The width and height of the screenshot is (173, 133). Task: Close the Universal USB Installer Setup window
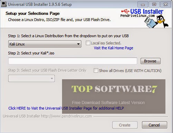pyautogui.click(x=165, y=4)
